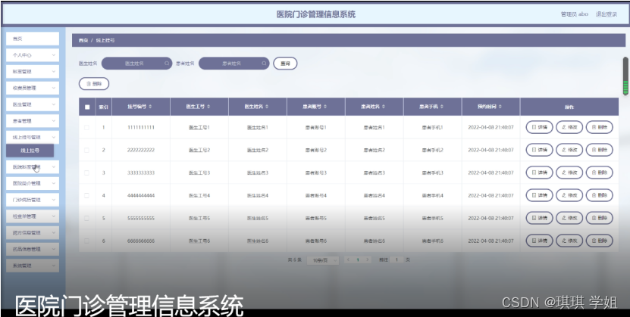Open 首页 in the sidebar
This screenshot has width=630, height=317.
coord(33,39)
